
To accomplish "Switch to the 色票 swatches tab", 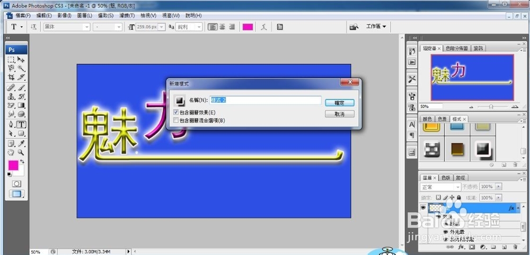I will click(442, 119).
